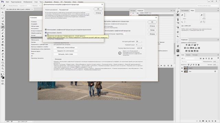Open History States dropdown in Preferences
Viewport: 220px width, 123px height.
click(139, 42)
